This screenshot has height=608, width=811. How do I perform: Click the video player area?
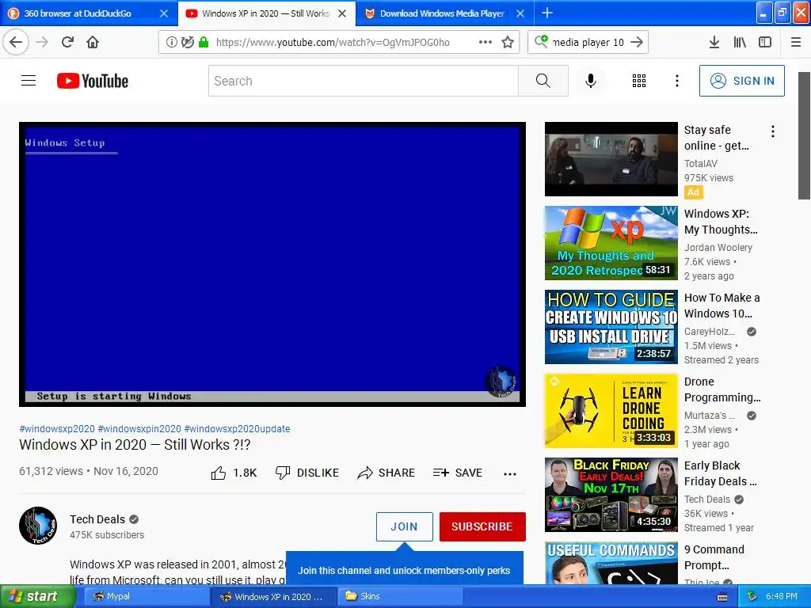tap(272, 264)
